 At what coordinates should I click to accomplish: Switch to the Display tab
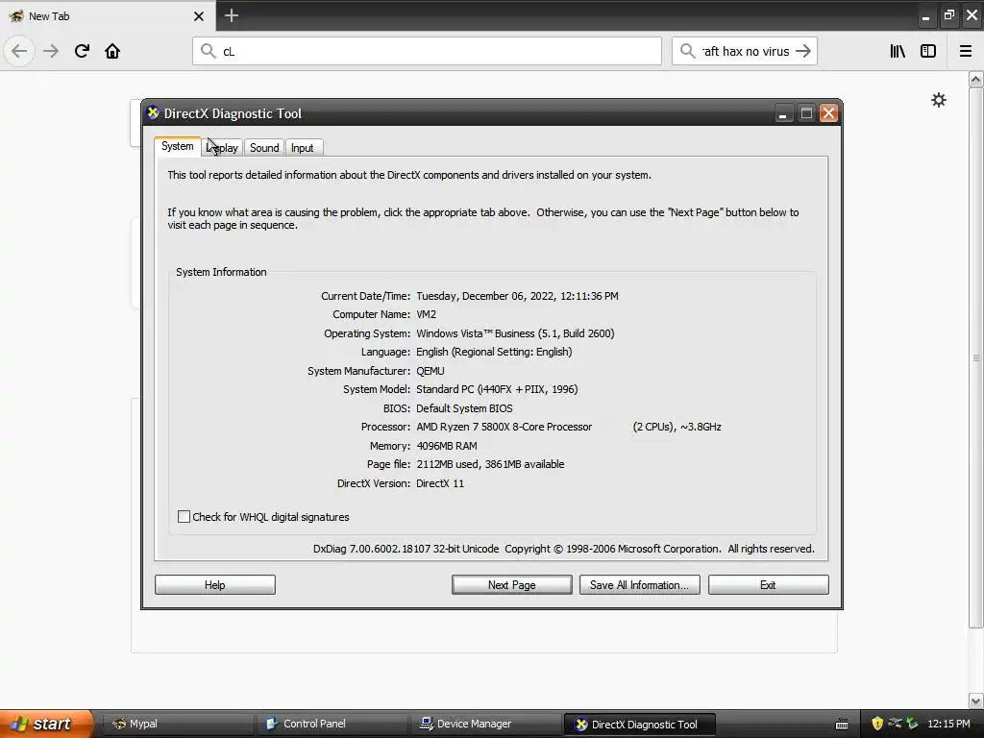(x=222, y=147)
